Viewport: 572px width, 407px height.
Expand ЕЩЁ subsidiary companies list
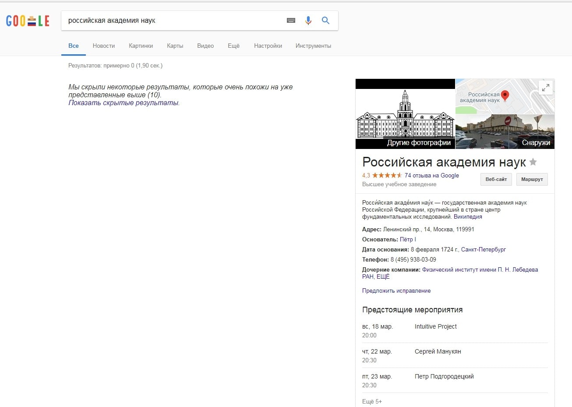(383, 277)
